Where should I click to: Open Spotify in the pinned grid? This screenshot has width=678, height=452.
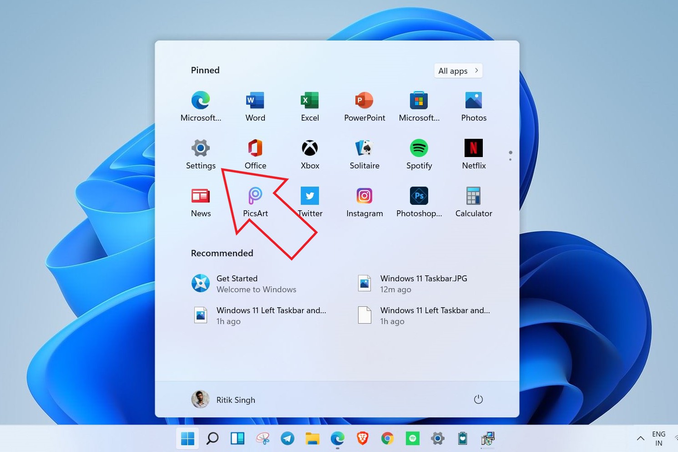click(x=419, y=154)
